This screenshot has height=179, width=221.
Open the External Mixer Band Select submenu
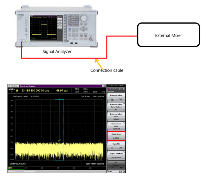pyautogui.click(x=116, y=107)
